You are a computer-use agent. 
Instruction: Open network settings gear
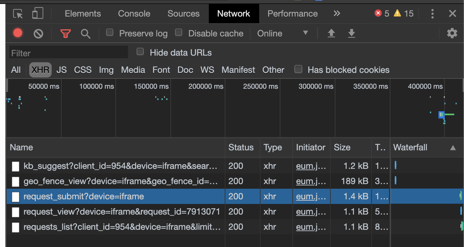[x=452, y=33]
